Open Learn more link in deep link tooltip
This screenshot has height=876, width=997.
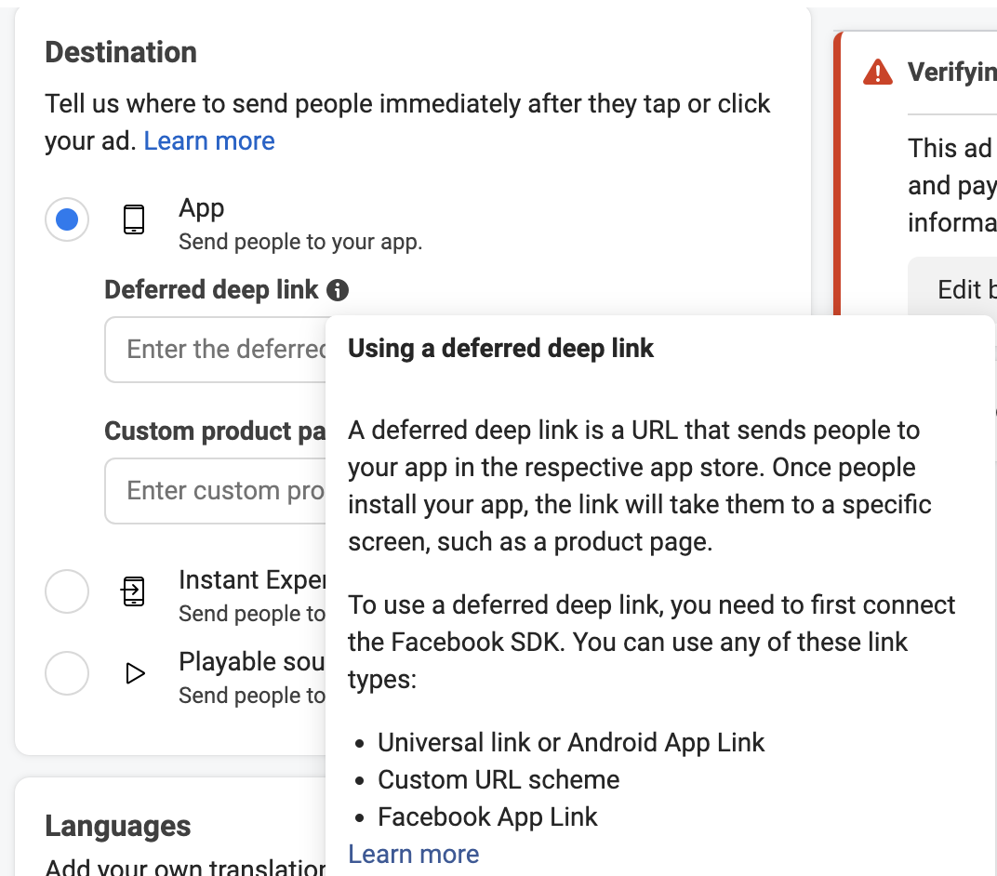(x=413, y=855)
